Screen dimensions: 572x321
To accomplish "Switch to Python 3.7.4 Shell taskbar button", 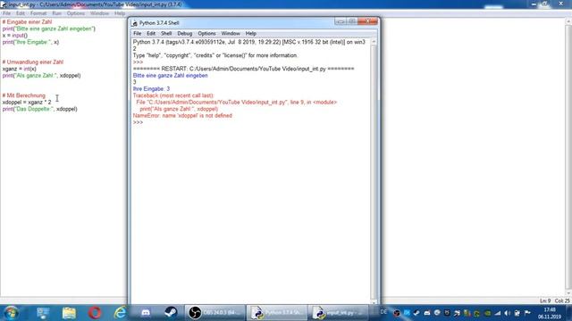I will coord(277,313).
